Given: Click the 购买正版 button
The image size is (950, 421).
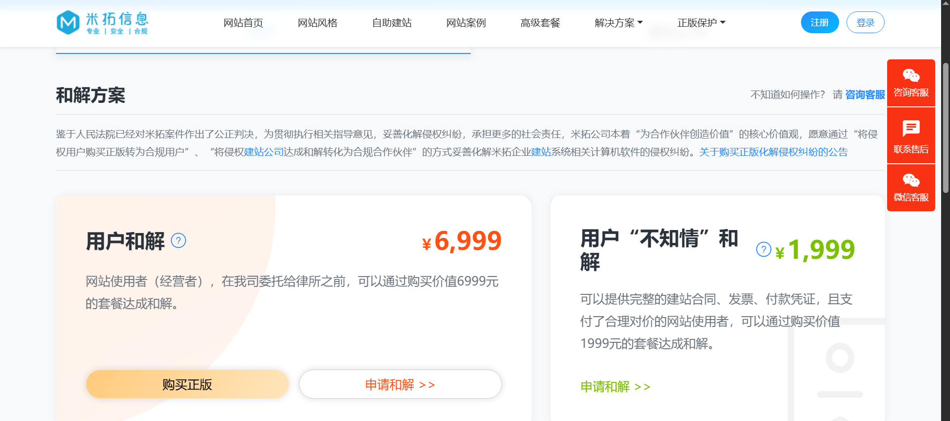Looking at the screenshot, I should [x=187, y=384].
